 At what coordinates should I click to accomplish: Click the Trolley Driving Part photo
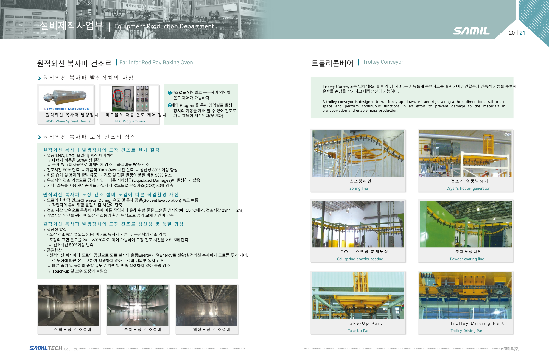(x=465, y=295)
